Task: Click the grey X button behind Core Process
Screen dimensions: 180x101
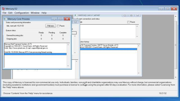Action: [x=75, y=22]
